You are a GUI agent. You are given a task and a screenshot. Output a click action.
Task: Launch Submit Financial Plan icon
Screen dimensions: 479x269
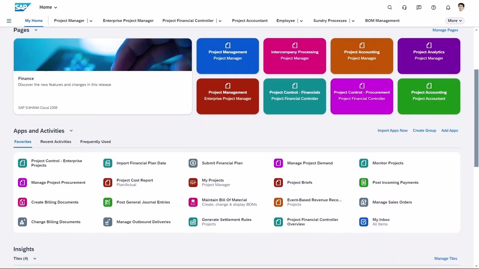pos(193,163)
